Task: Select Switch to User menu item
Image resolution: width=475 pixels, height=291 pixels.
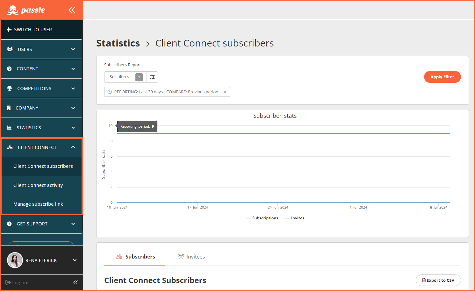Action: (41, 30)
